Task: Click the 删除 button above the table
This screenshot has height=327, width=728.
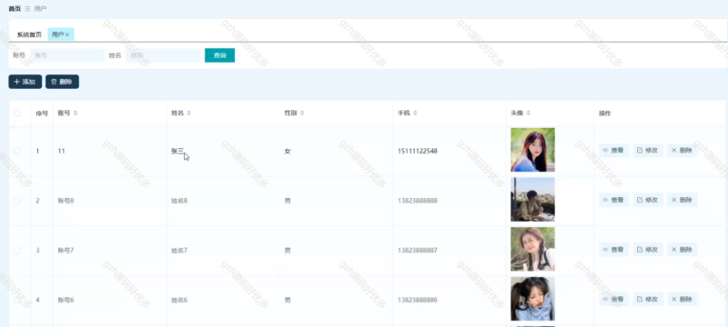Action: coord(62,82)
